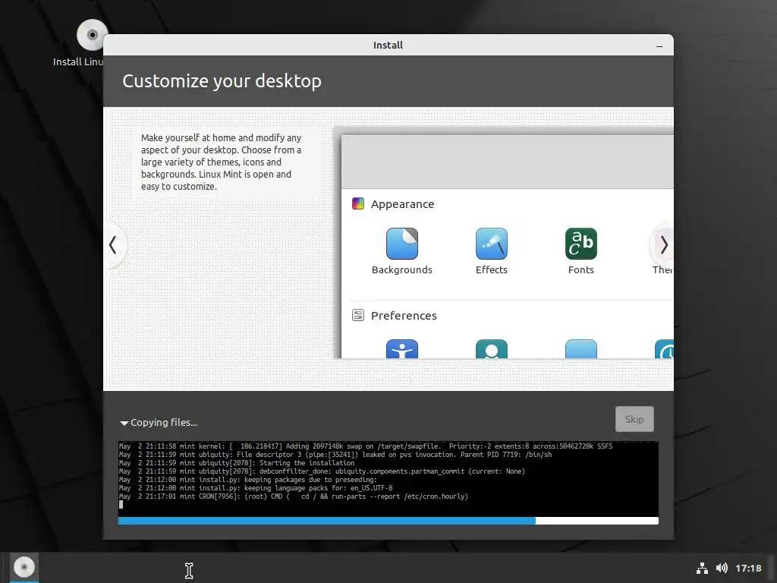Click the Fonts icon in slideshow
This screenshot has width=777, height=583.
click(580, 244)
